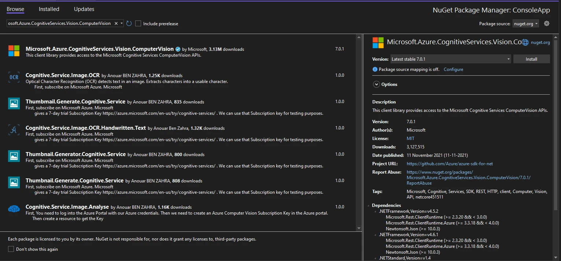Check the Don't show this again box

coord(11,249)
